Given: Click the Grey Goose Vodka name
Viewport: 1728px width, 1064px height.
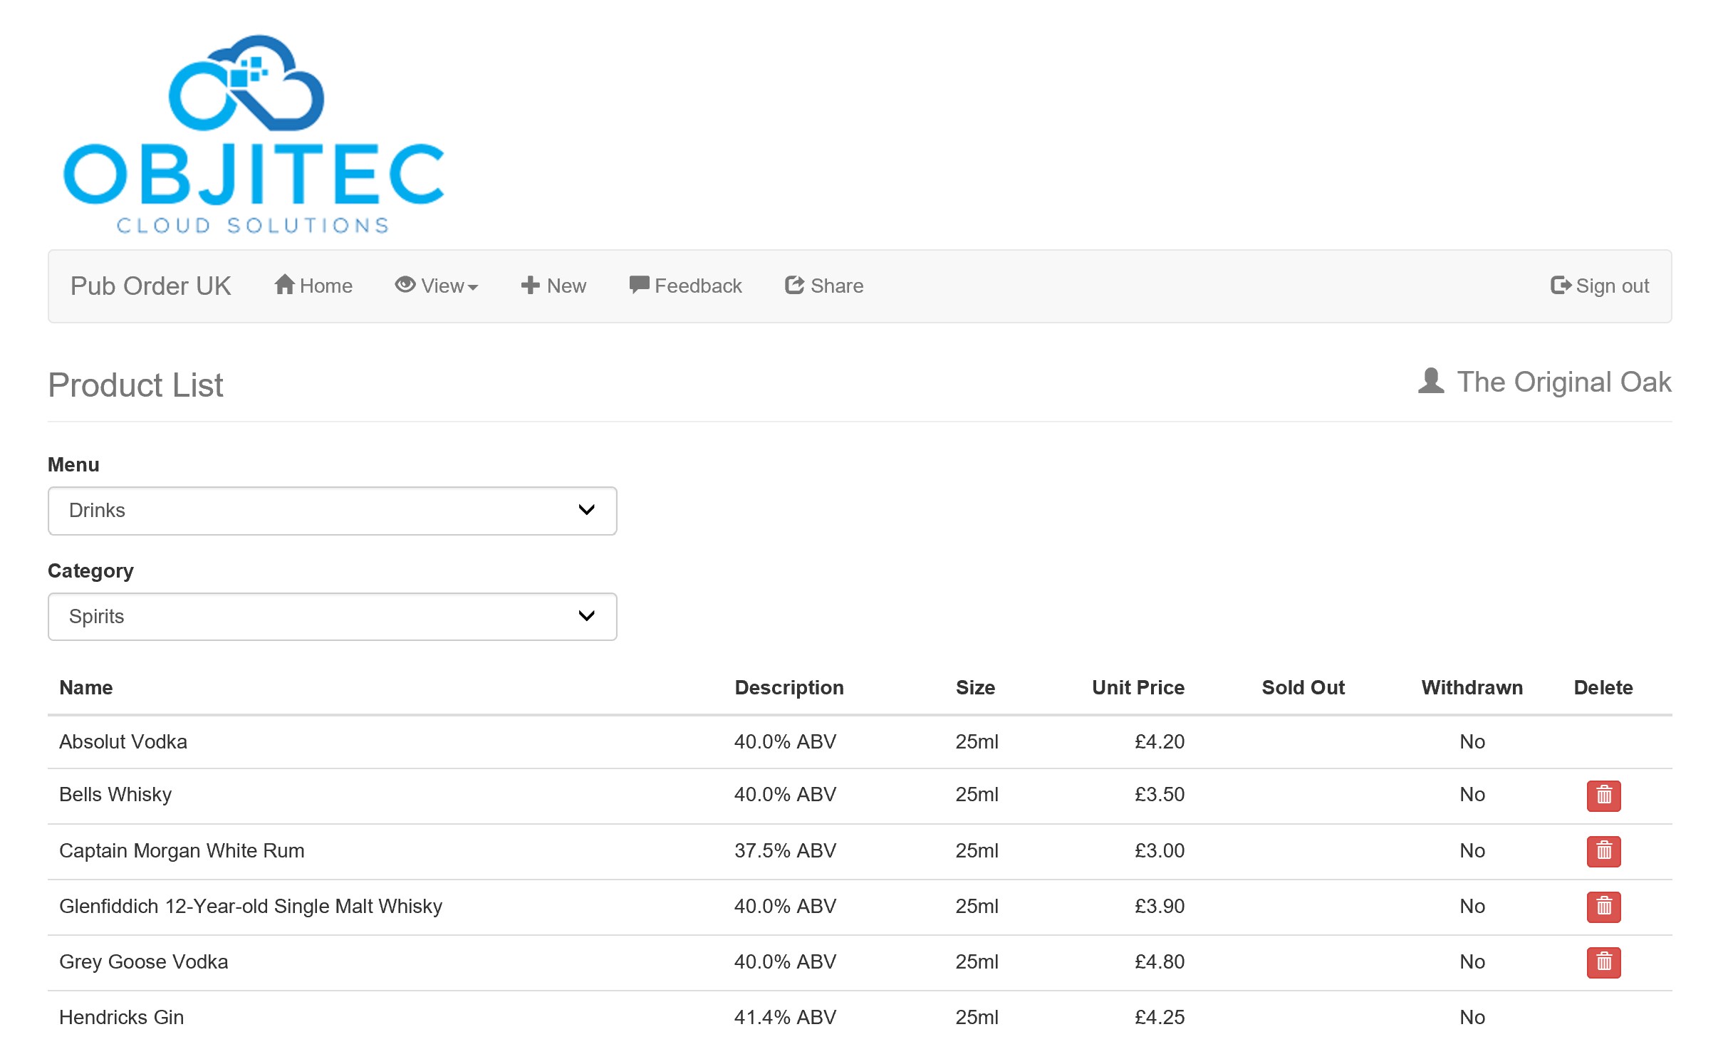Looking at the screenshot, I should [144, 962].
